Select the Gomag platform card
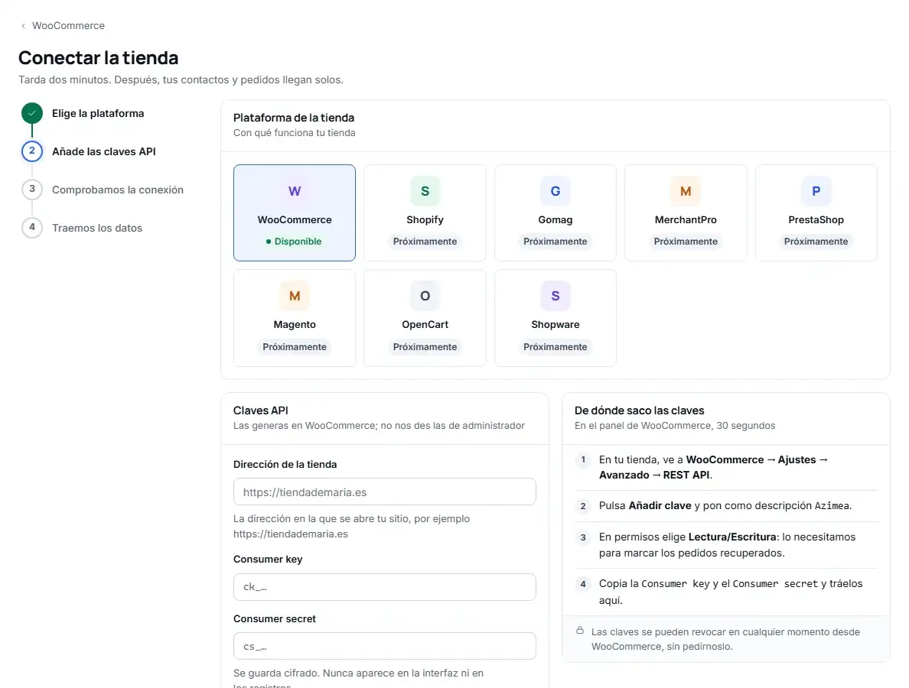The width and height of the screenshot is (909, 688). click(x=555, y=213)
